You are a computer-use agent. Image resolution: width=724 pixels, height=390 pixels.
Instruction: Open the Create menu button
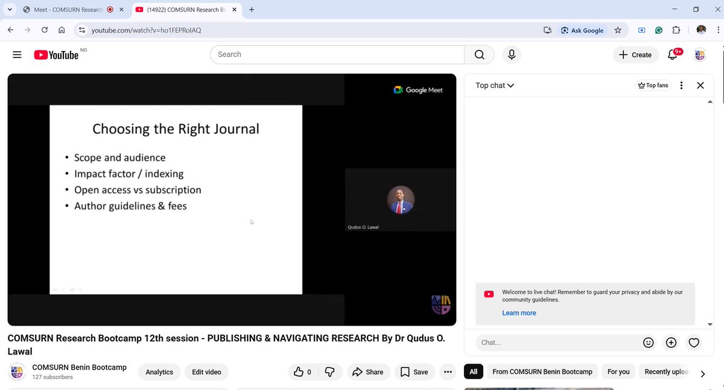coord(636,55)
